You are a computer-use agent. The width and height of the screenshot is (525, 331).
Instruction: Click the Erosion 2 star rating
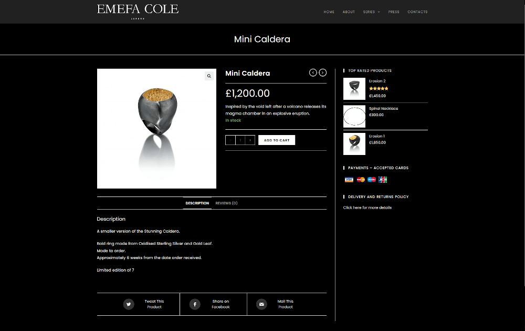click(379, 88)
